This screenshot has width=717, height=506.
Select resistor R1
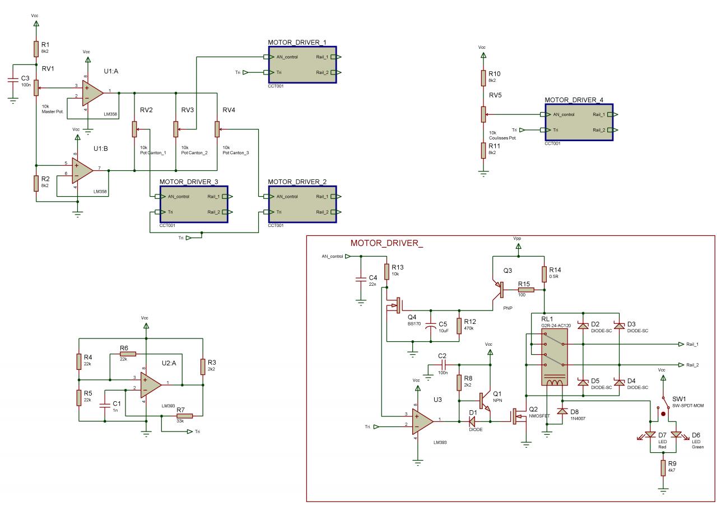[36, 49]
